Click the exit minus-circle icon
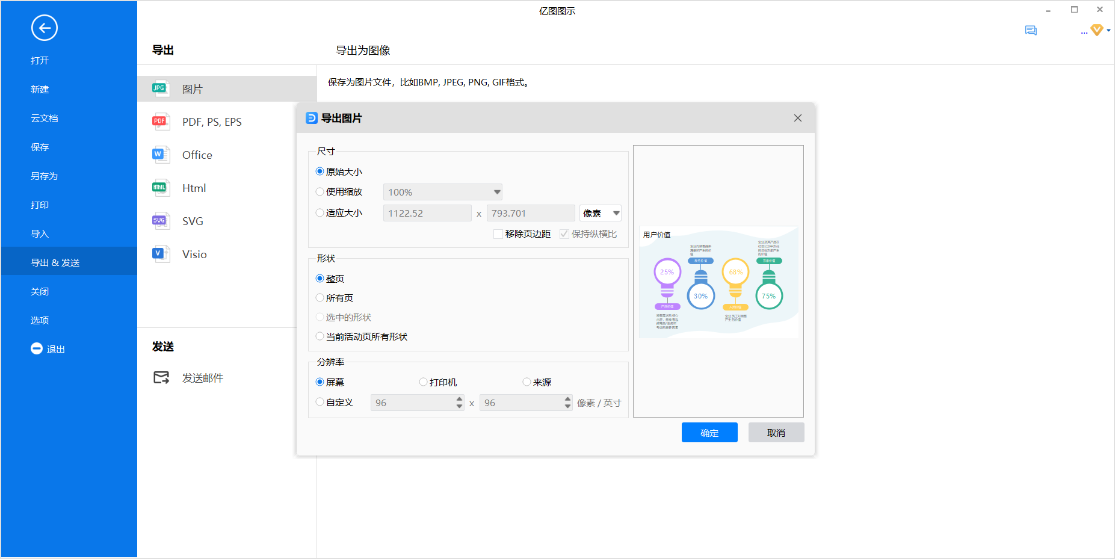Image resolution: width=1115 pixels, height=559 pixels. (x=37, y=349)
